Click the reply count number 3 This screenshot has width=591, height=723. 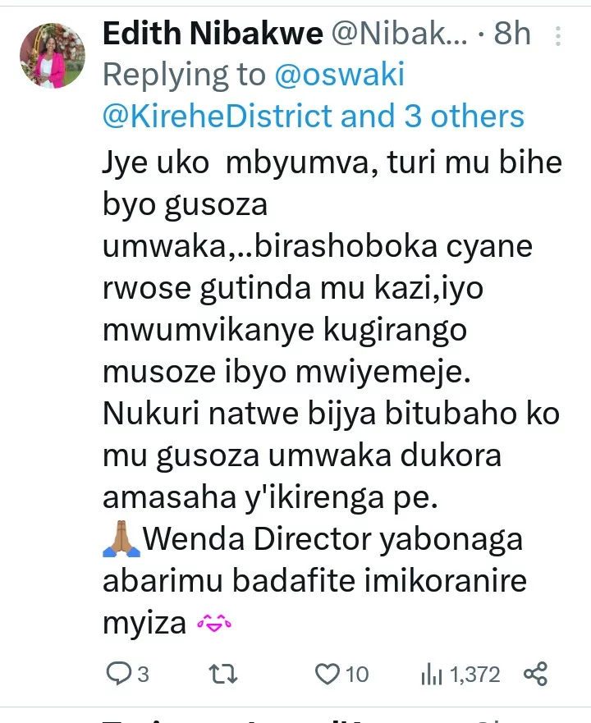tap(144, 675)
